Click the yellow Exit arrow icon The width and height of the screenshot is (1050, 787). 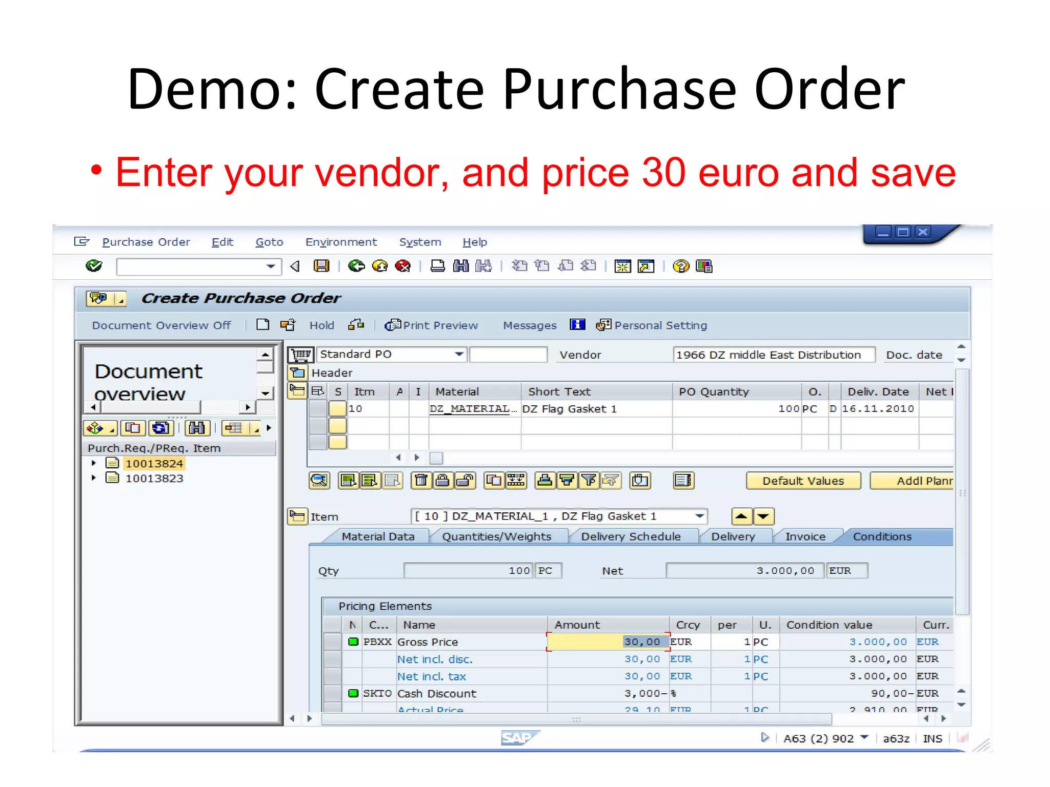tap(380, 266)
